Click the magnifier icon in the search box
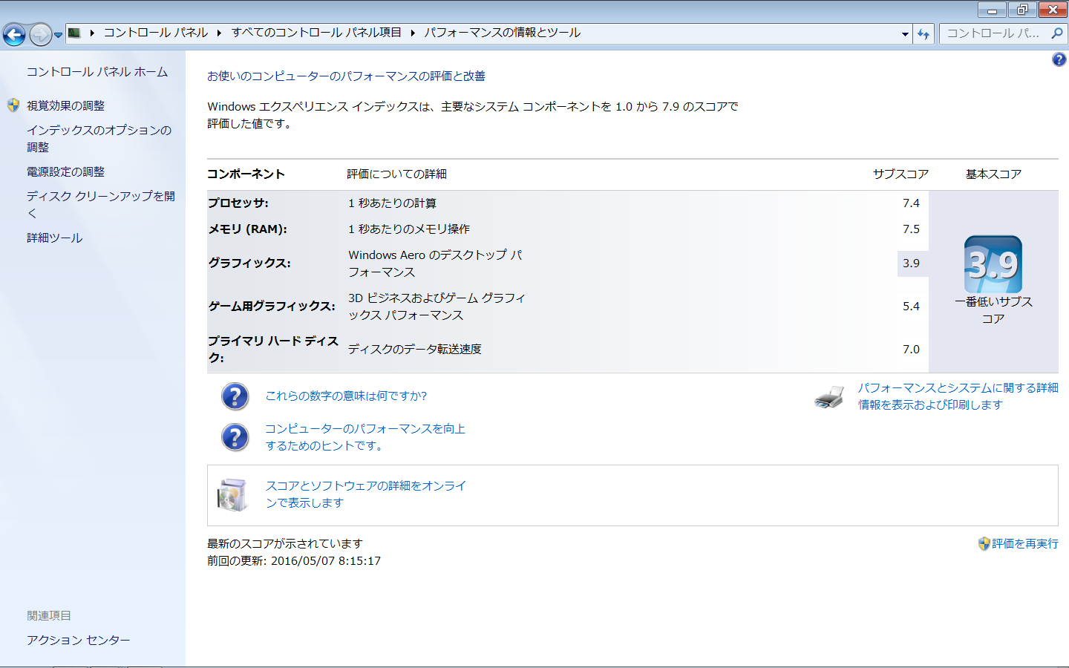Image resolution: width=1069 pixels, height=668 pixels. 1056,33
